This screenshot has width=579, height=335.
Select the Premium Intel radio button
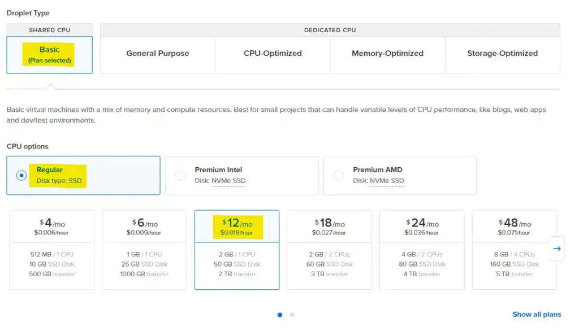180,176
